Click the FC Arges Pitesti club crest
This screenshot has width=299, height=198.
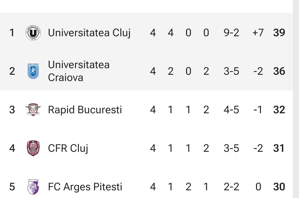coord(33,187)
